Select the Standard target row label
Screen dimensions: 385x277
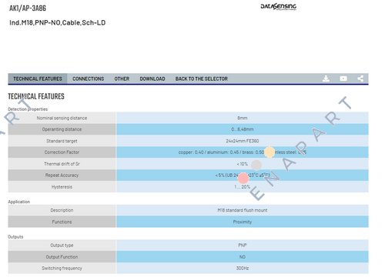[62, 141]
